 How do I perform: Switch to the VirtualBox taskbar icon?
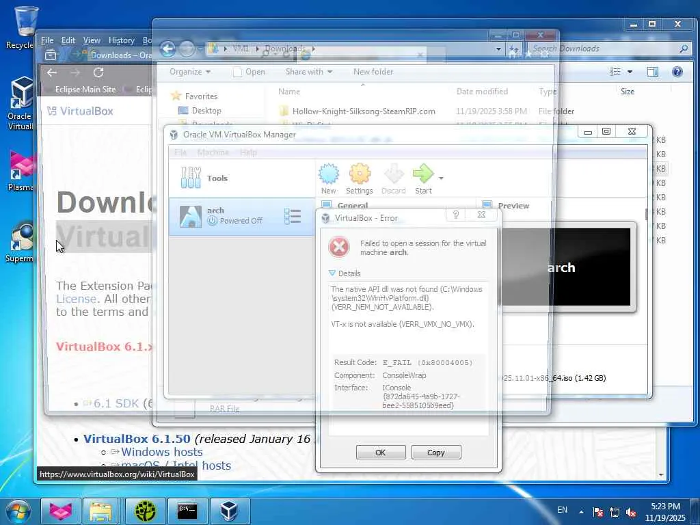(229, 511)
